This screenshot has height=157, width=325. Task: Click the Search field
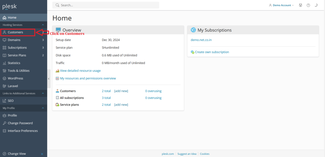click(x=106, y=5)
